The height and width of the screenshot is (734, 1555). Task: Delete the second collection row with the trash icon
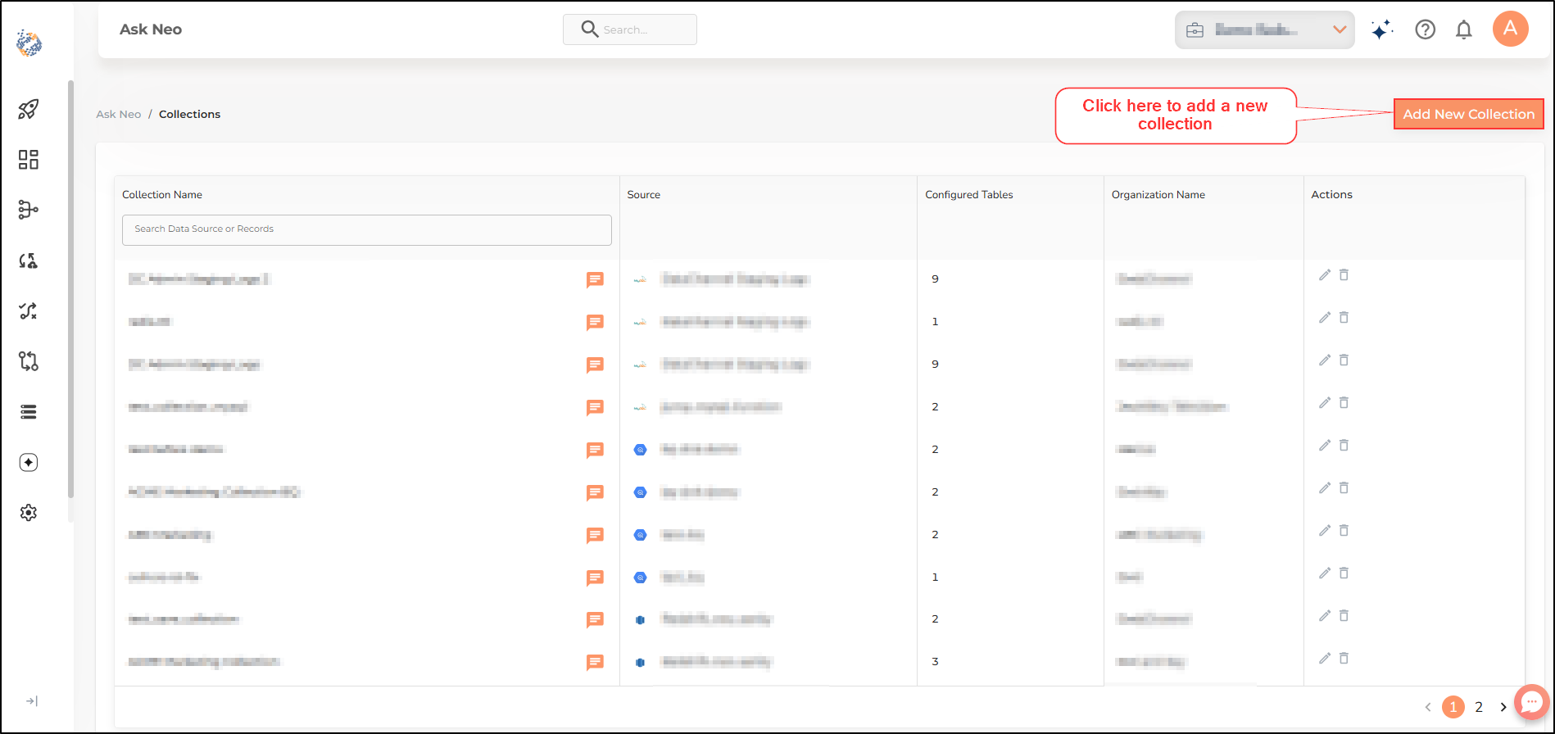1344,318
